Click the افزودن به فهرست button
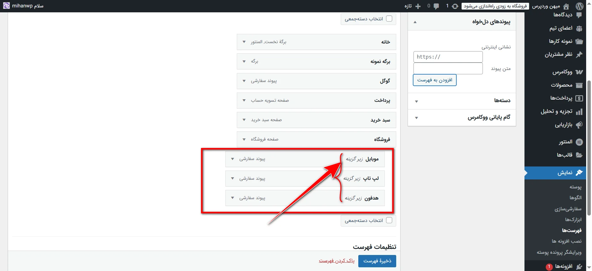592x271 pixels. 435,80
